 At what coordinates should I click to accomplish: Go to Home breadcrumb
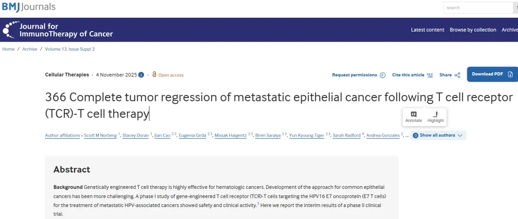click(x=9, y=49)
